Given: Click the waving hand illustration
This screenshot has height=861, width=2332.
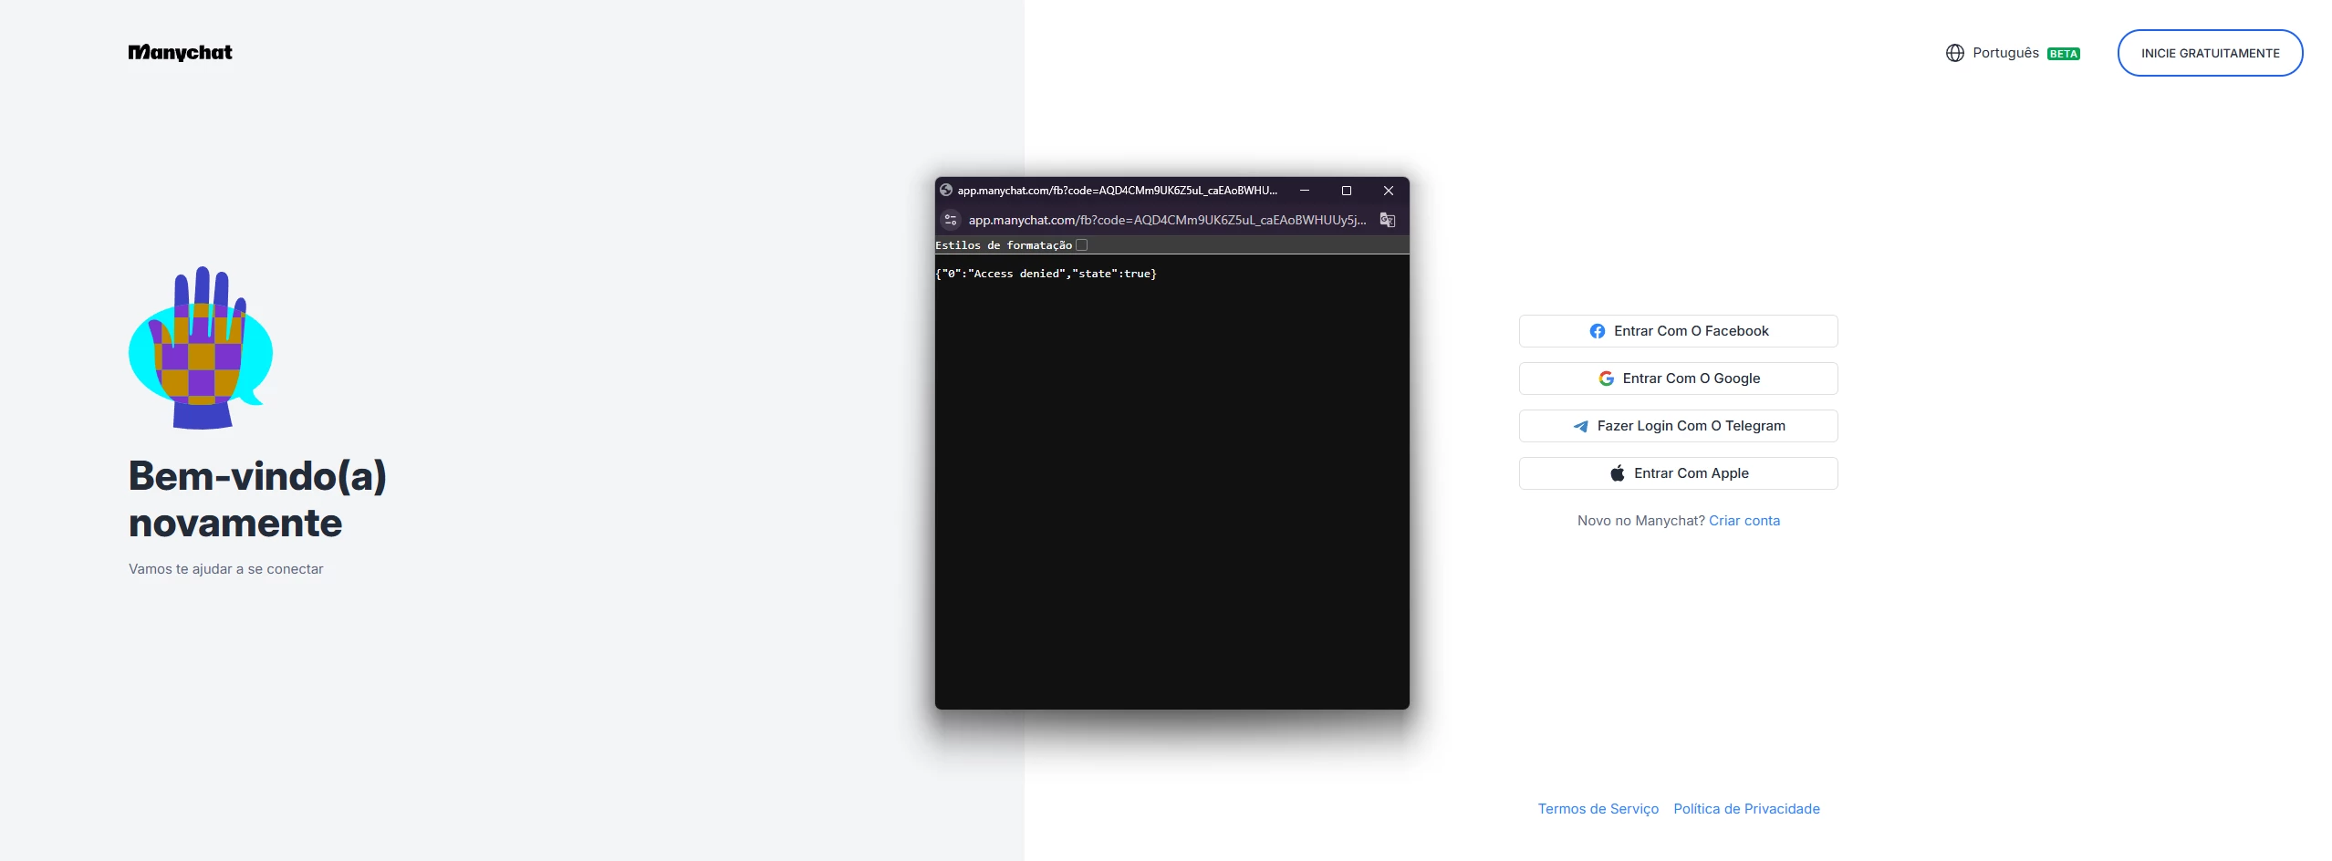Looking at the screenshot, I should click(201, 348).
